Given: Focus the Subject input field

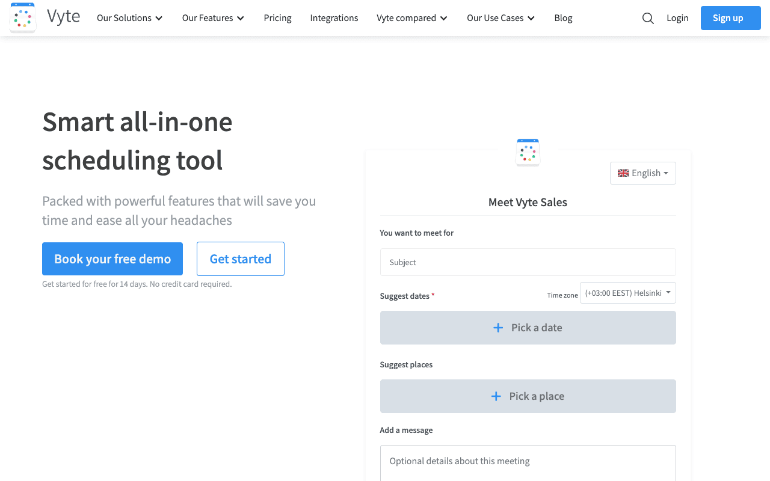Looking at the screenshot, I should point(528,262).
